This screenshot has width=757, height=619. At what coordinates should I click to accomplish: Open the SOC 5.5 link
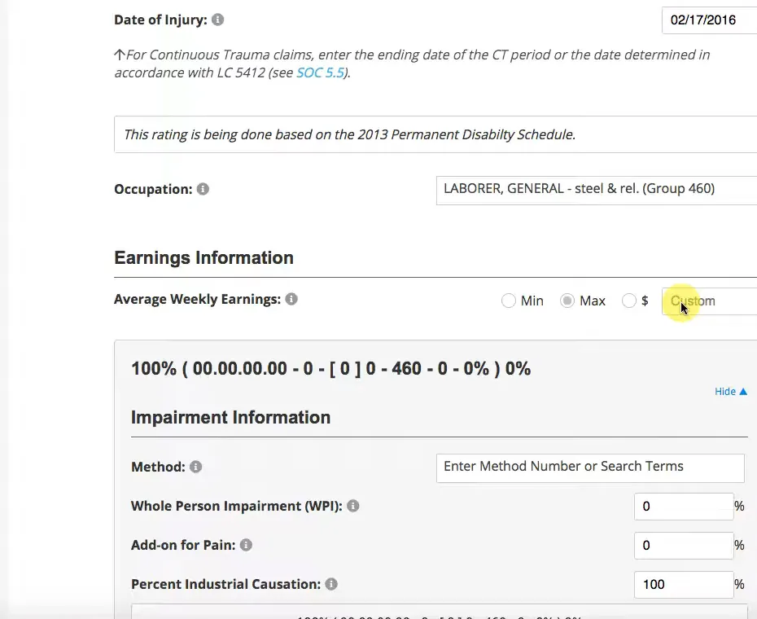(x=320, y=72)
